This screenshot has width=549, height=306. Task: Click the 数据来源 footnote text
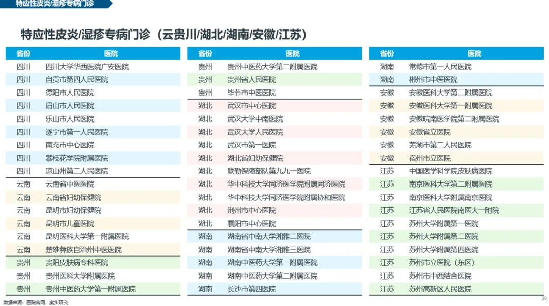36,302
